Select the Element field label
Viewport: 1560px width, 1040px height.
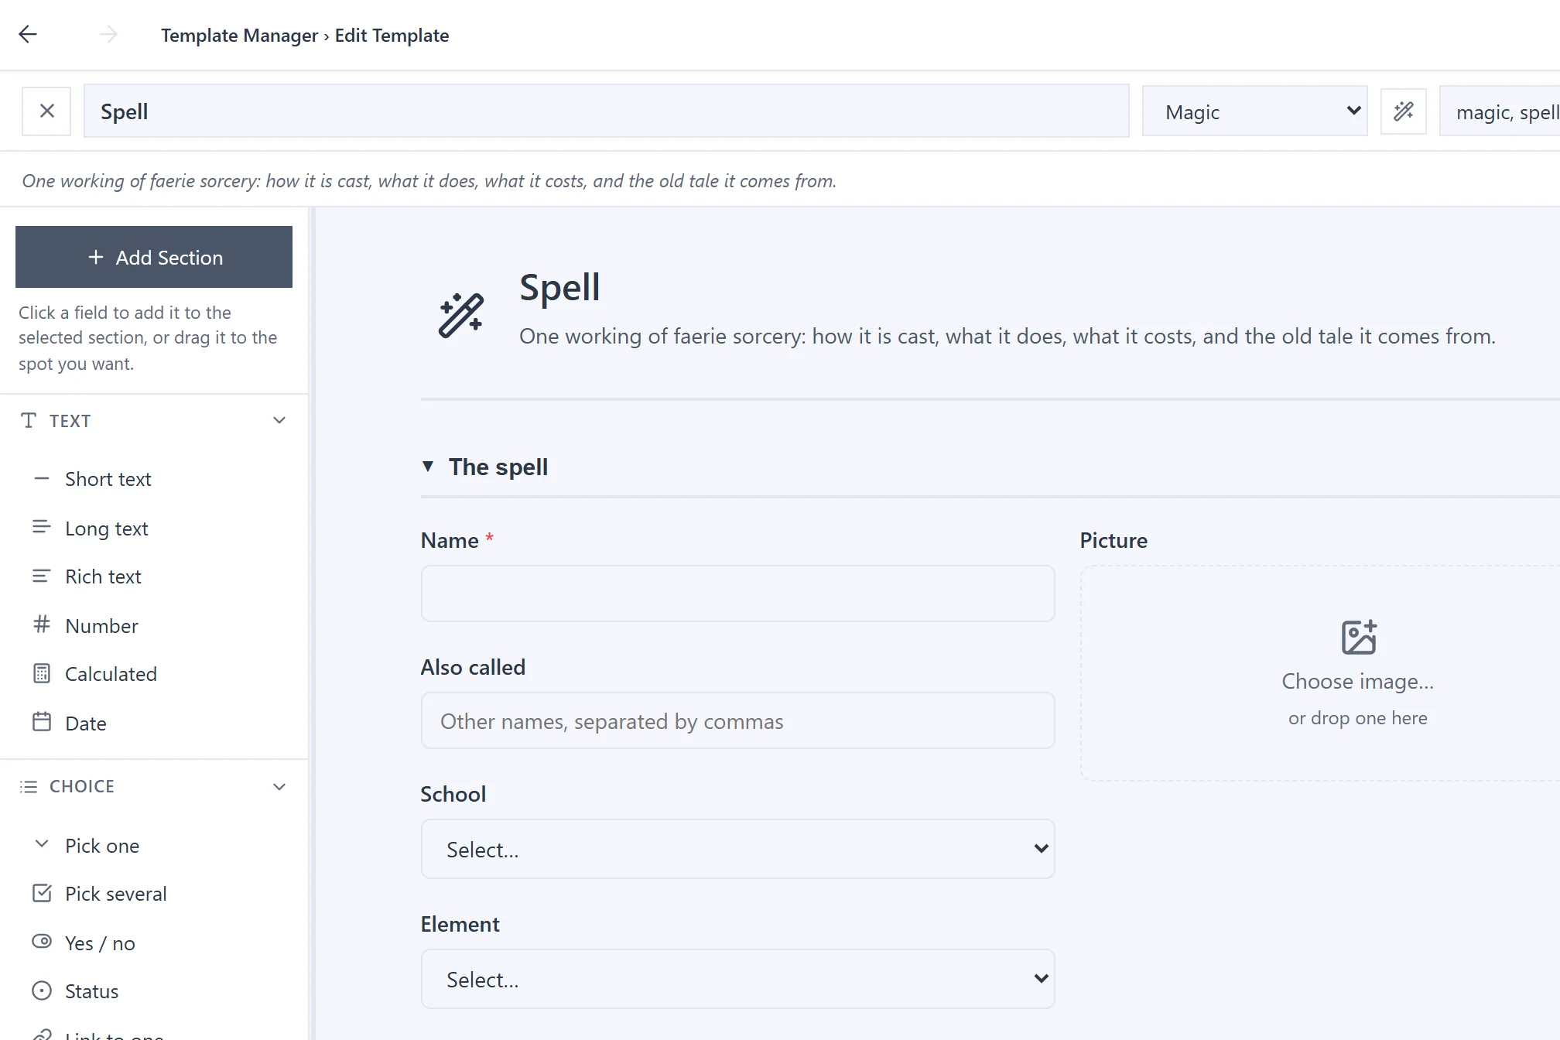click(460, 925)
